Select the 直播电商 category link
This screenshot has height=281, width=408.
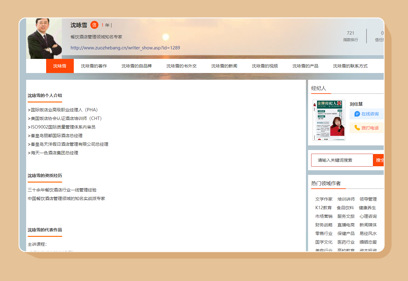346,225
